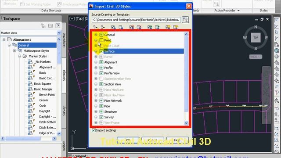
Task: Click the S compass direction on ViewCube
Action: [x=256, y=48]
